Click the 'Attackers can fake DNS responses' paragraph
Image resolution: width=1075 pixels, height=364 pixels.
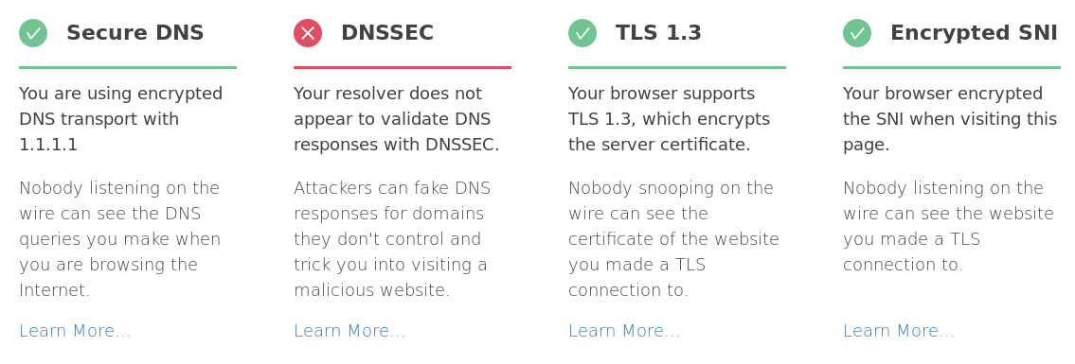[x=392, y=239]
